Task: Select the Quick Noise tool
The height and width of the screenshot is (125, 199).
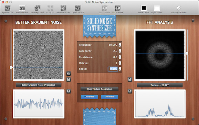Action: point(78,9)
